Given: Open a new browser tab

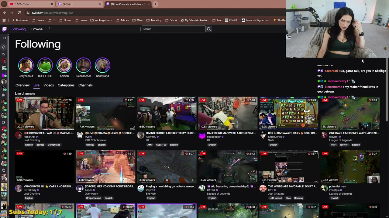Looking at the screenshot, I should [155, 4].
